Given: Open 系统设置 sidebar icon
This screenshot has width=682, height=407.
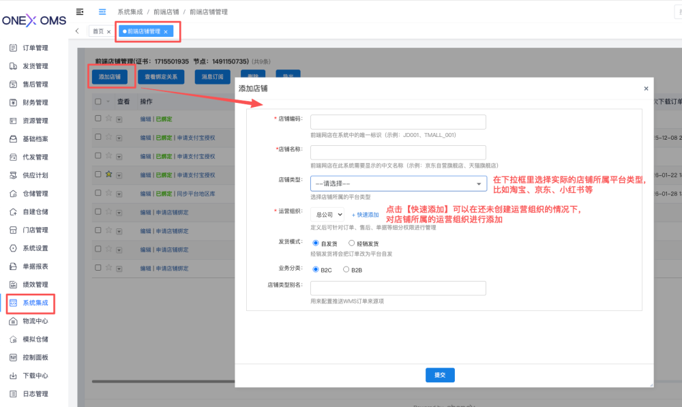Looking at the screenshot, I should tap(13, 248).
